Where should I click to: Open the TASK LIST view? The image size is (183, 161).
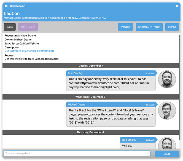coord(125,27)
